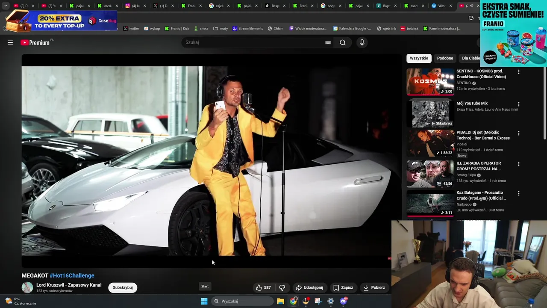Screen dimensions: 547x308
Task: Expand the 'nudy' bookmarks folder
Action: coord(221,29)
